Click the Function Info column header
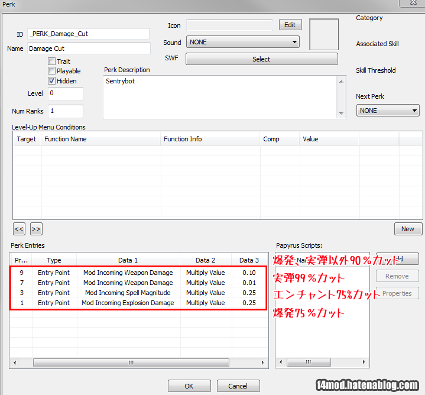Viewport: 425px width, 395px height. click(210, 139)
